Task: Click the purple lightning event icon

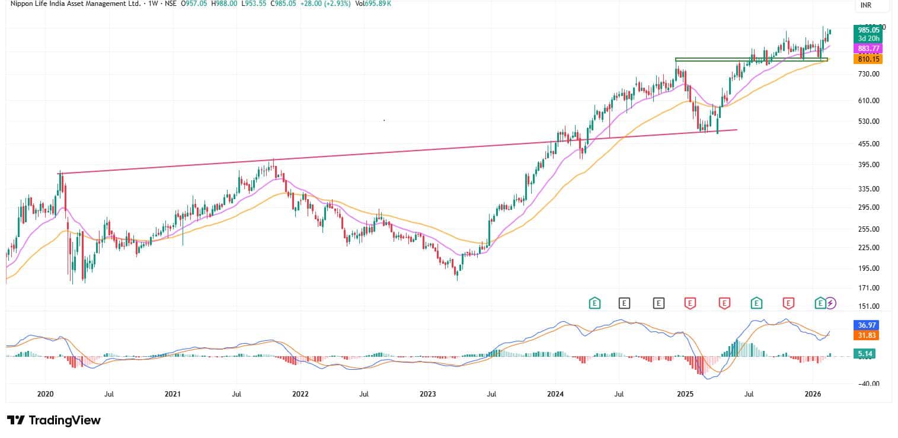Action: [x=831, y=303]
